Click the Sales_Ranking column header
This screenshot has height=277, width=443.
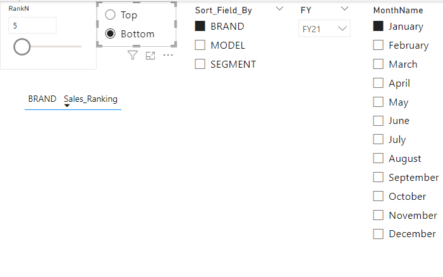[90, 99]
